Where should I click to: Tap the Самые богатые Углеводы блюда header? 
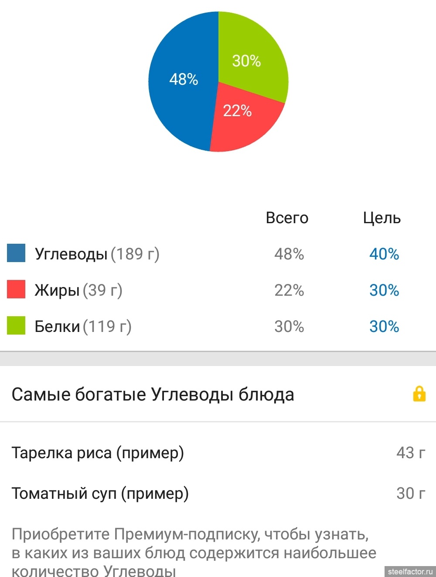click(x=153, y=394)
